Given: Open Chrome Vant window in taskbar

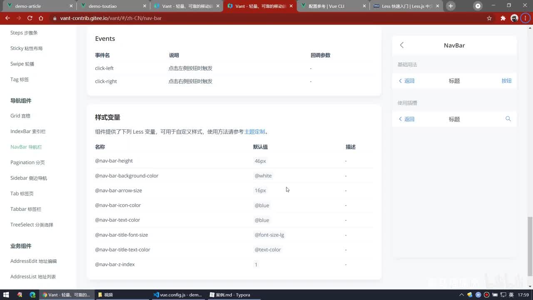Looking at the screenshot, I should coord(66,295).
